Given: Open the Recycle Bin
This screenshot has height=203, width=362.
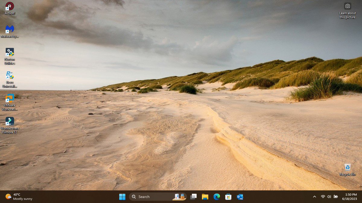Looking at the screenshot, I should 347,168.
